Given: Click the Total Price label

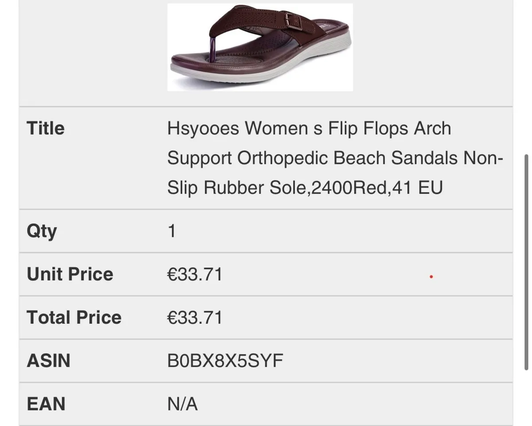Looking at the screenshot, I should 74,317.
